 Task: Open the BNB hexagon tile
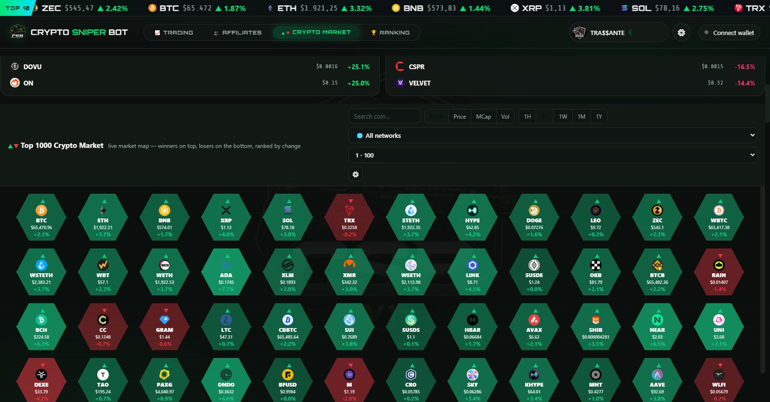pos(164,217)
